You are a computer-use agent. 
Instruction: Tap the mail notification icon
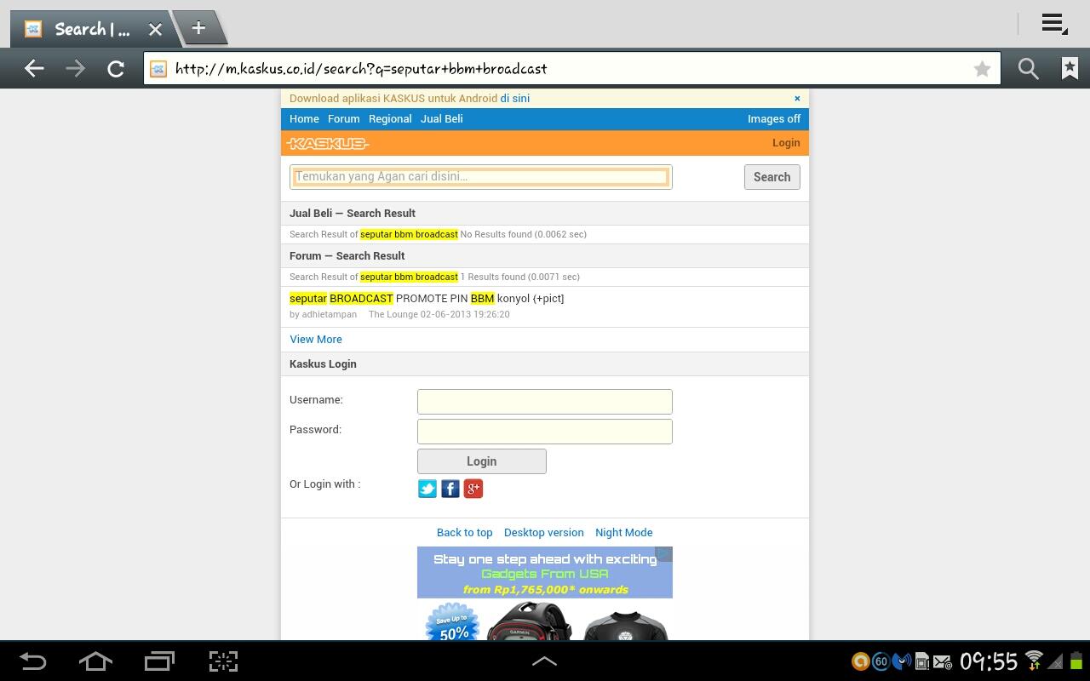click(943, 662)
